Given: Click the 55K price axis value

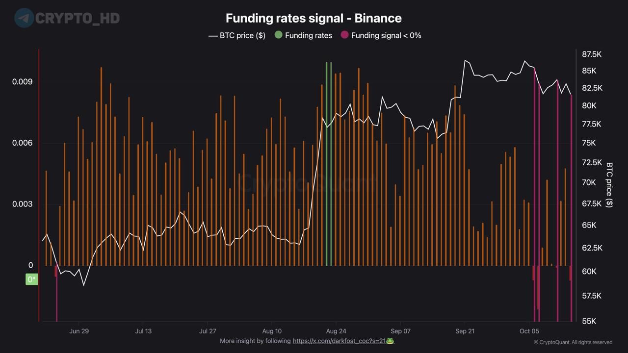Looking at the screenshot, I should (x=589, y=321).
